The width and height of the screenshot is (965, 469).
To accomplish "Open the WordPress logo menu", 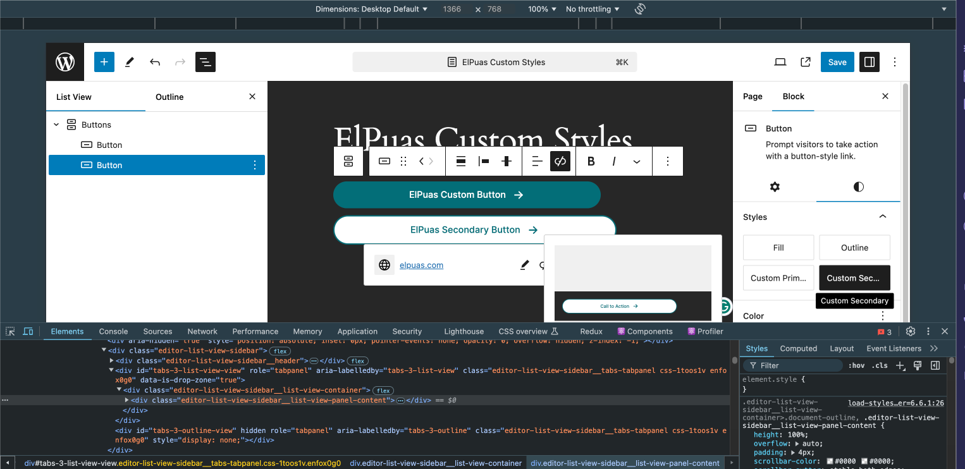I will click(x=65, y=62).
